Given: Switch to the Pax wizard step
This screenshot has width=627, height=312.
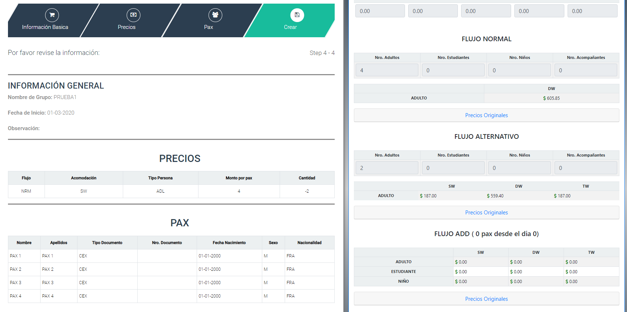Looking at the screenshot, I should coord(208,27).
